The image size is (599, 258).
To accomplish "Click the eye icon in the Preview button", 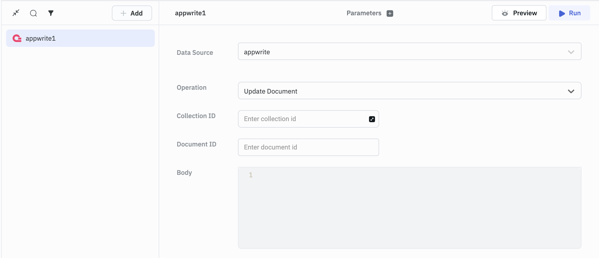I will (505, 13).
